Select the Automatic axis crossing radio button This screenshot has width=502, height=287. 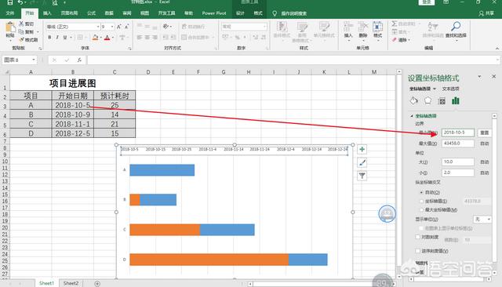tap(421, 192)
